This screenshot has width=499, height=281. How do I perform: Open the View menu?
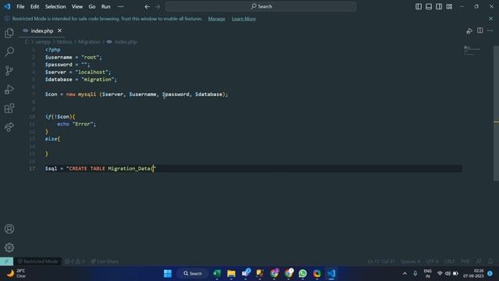tap(77, 6)
